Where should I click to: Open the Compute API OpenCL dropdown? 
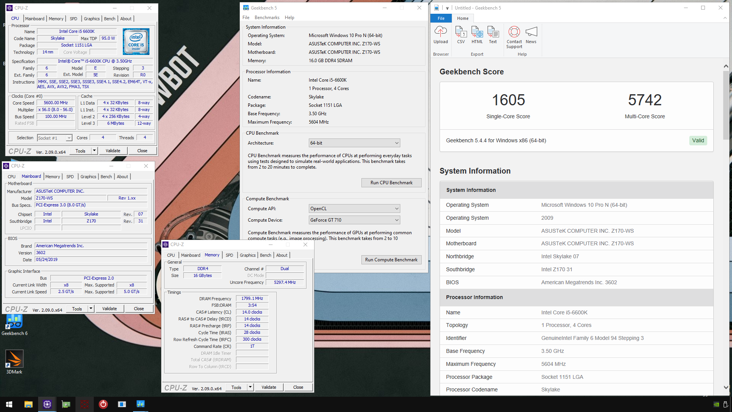354,209
